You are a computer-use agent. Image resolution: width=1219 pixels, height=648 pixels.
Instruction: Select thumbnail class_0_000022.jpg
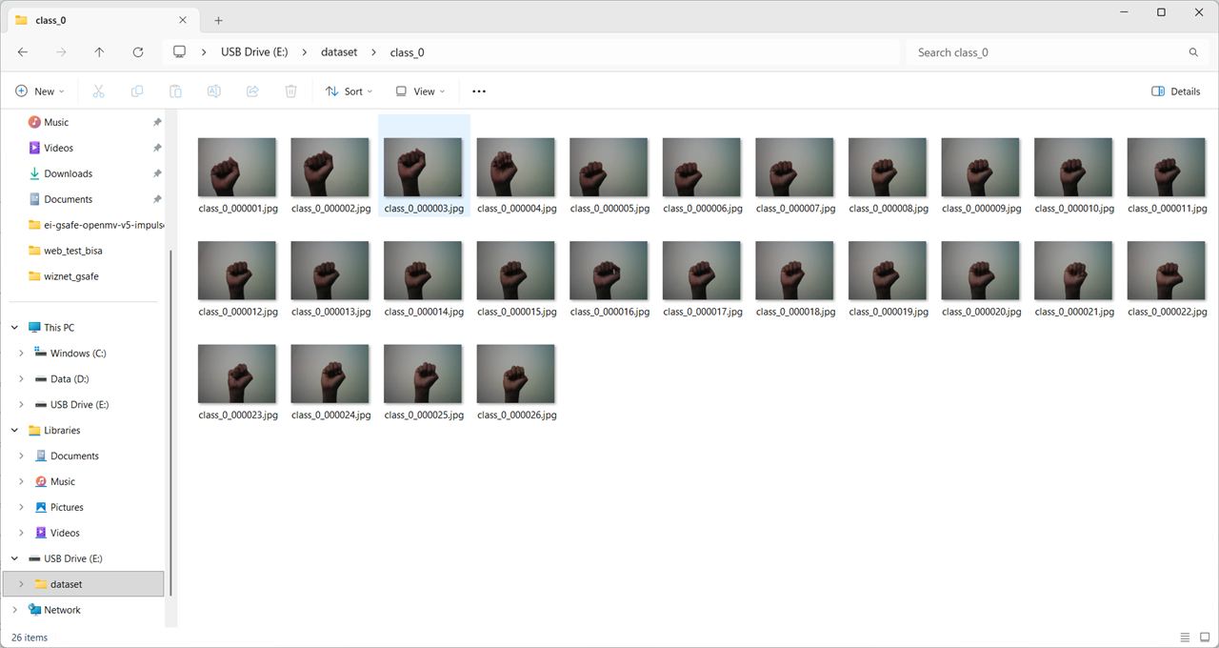pos(1166,271)
